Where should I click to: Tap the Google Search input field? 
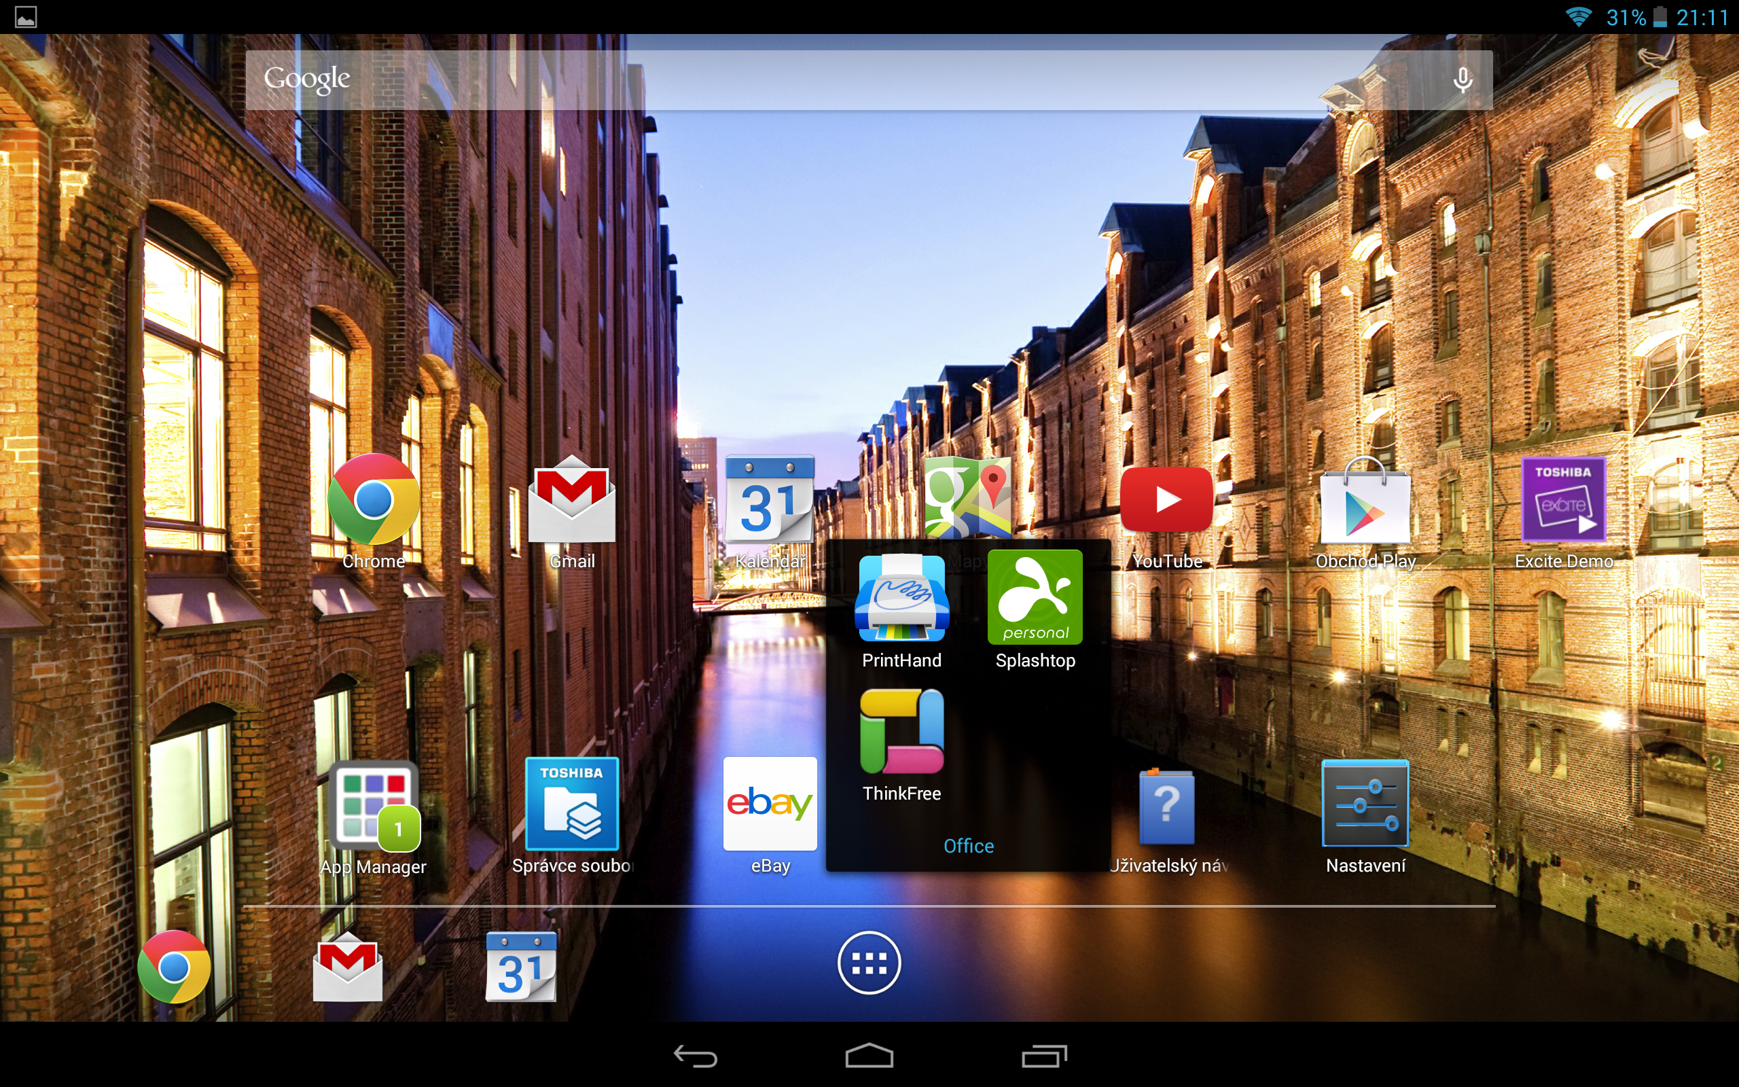869,77
